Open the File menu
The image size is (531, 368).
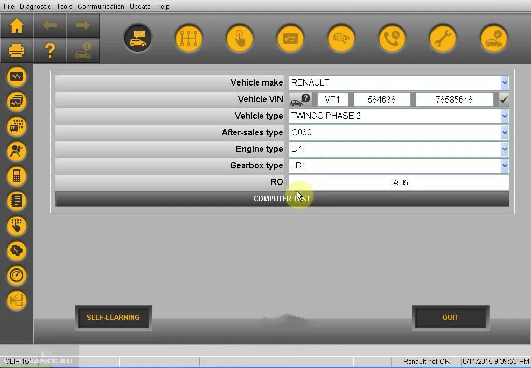click(x=9, y=6)
